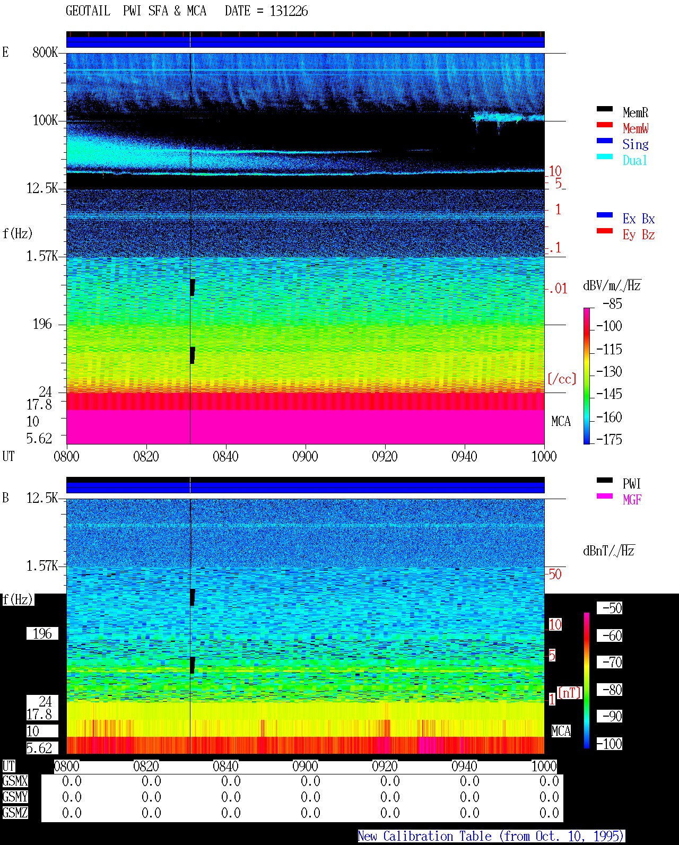Click the '-175' color bar value
Viewport: 679px width, 845px height.
[609, 439]
